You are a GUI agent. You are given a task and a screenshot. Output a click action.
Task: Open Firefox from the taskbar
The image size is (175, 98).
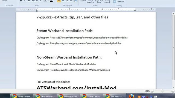coord(132,96)
